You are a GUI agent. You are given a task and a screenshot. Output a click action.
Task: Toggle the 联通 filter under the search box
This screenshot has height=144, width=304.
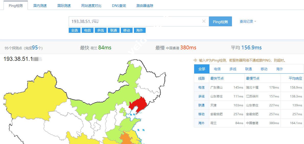coord(114,30)
